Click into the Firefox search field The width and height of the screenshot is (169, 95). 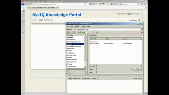(130, 4)
